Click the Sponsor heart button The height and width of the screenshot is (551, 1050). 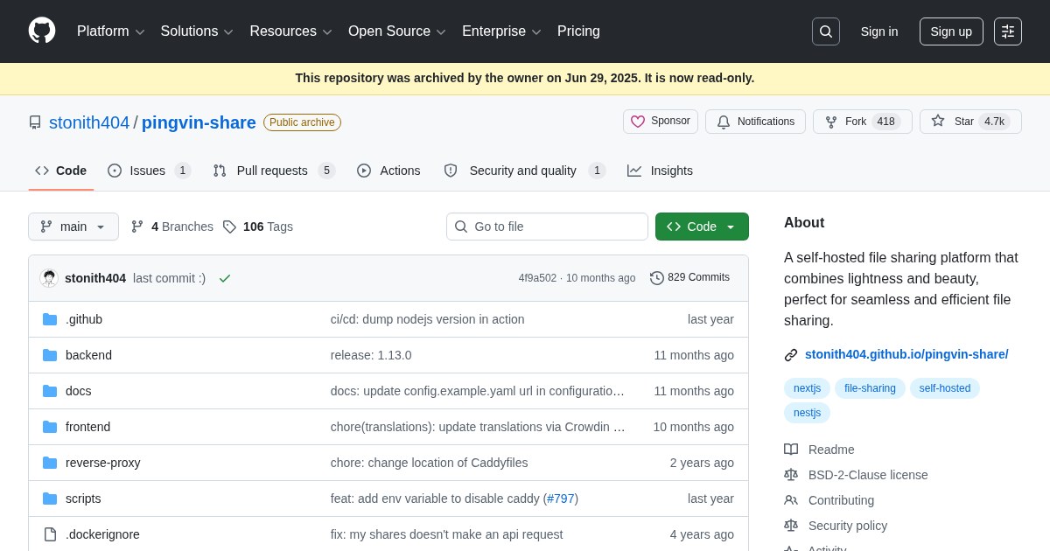pyautogui.click(x=661, y=122)
